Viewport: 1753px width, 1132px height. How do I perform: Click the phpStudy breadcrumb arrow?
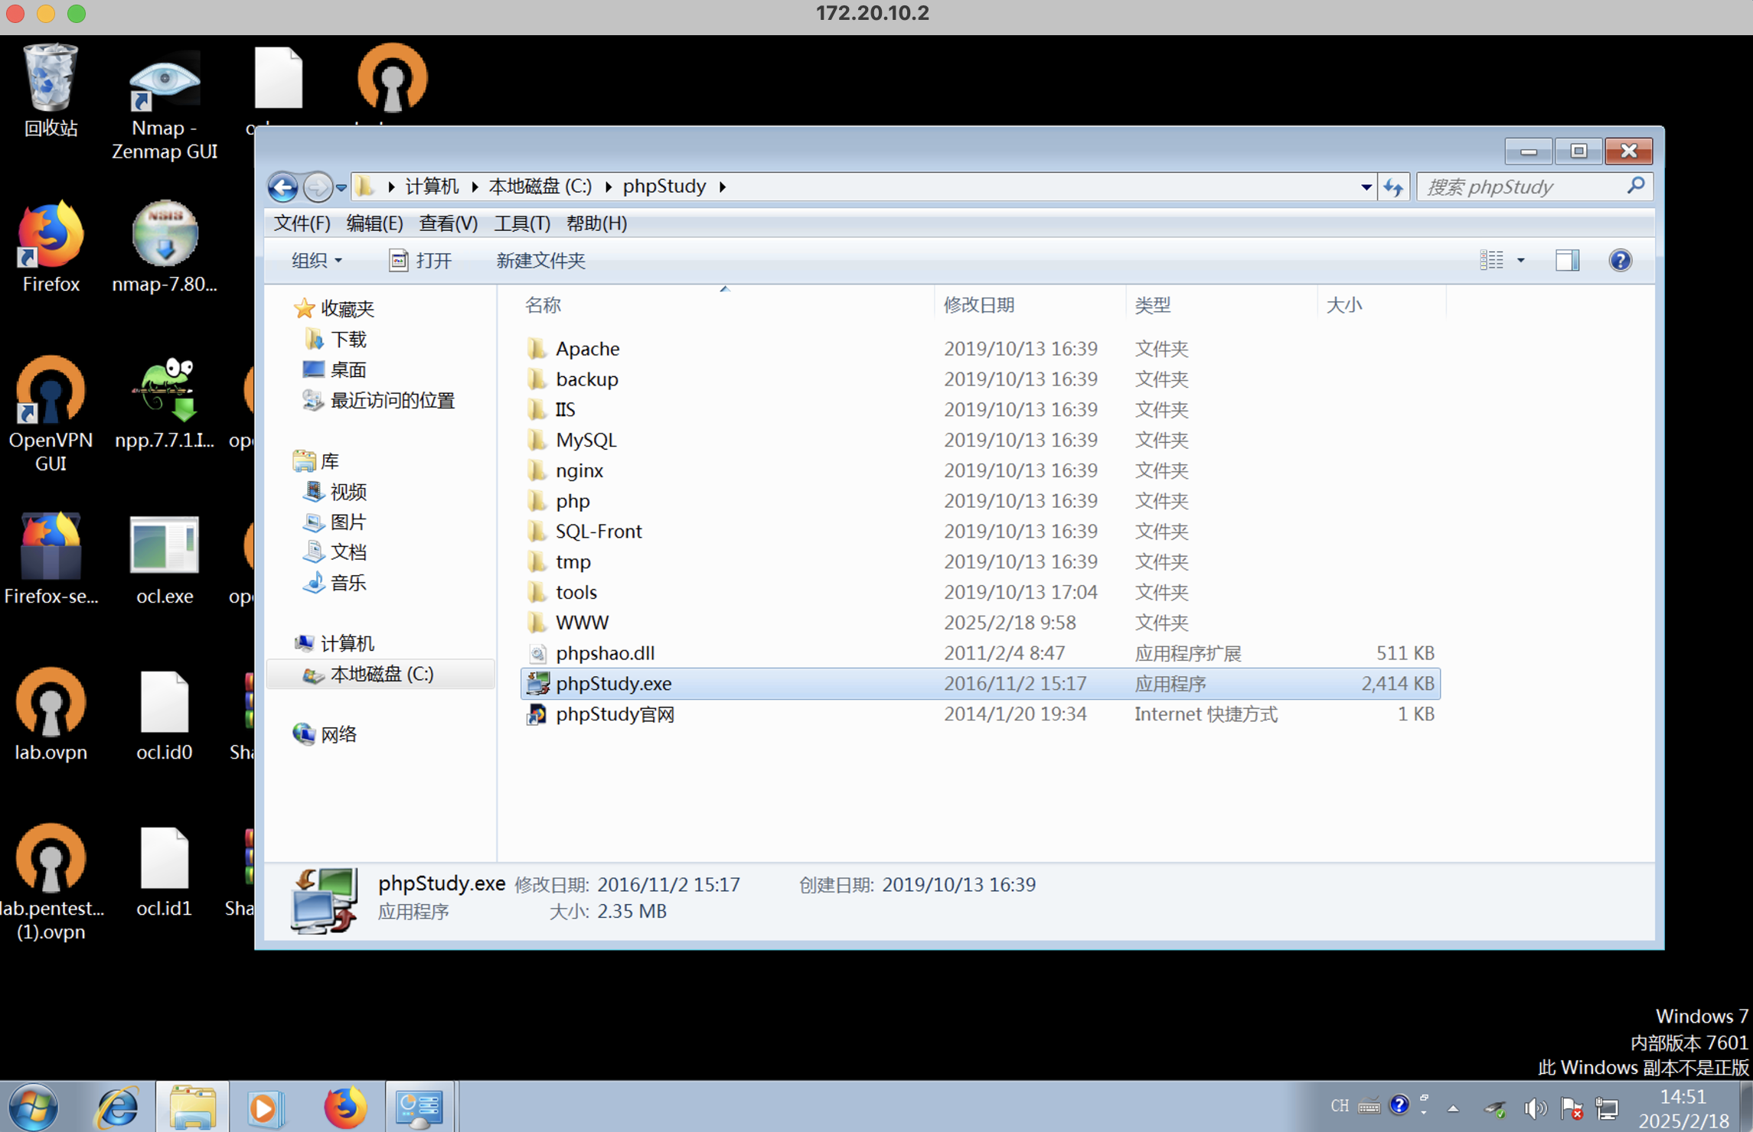click(x=722, y=187)
